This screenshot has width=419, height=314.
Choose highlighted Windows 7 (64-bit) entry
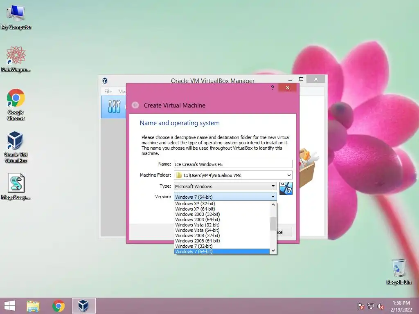(x=222, y=251)
